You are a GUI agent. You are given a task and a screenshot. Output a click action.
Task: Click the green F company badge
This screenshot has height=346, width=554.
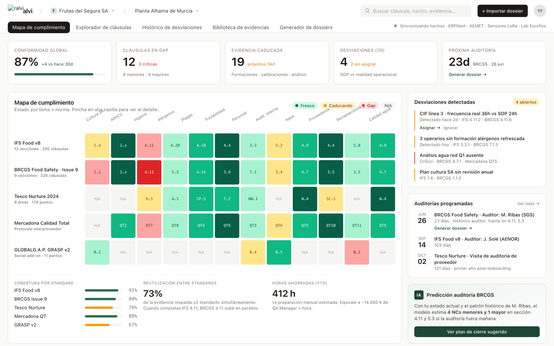(x=53, y=11)
